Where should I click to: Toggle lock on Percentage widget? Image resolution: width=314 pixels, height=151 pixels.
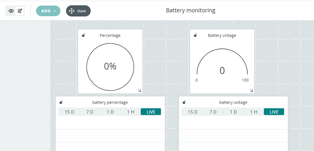83,35
